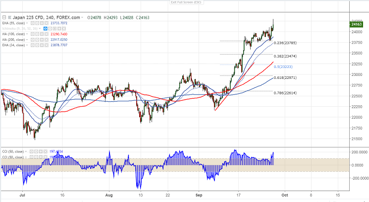Open the MA (200, close) dropdown arrow

point(27,40)
